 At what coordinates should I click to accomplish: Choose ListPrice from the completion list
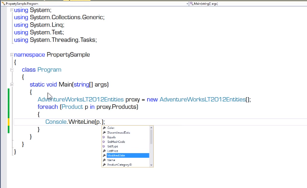113,151
